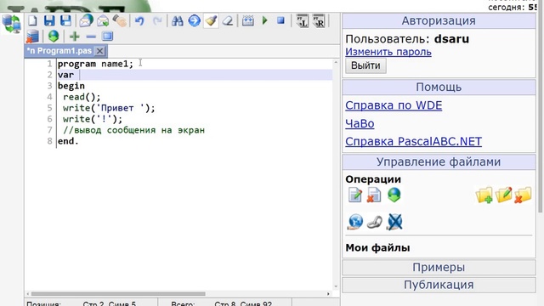Click the open envelope with arrow icon
This screenshot has width=544, height=306.
[103, 20]
